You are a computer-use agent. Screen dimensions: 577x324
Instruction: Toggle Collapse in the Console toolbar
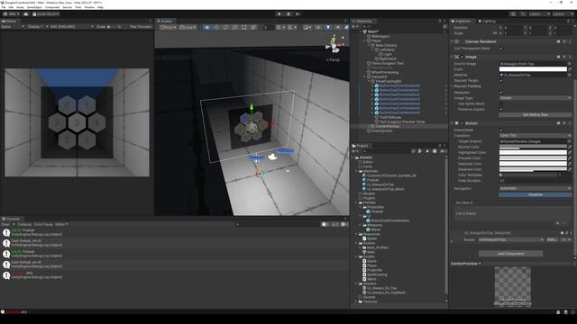coord(24,224)
